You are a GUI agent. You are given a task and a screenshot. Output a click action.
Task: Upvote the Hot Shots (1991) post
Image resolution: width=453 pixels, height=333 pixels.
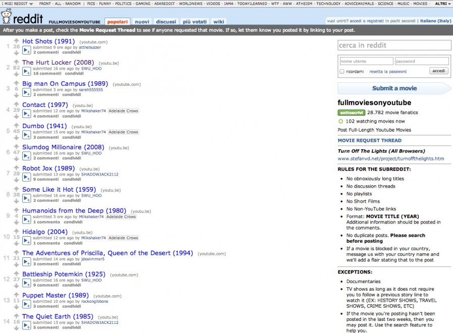point(17,41)
